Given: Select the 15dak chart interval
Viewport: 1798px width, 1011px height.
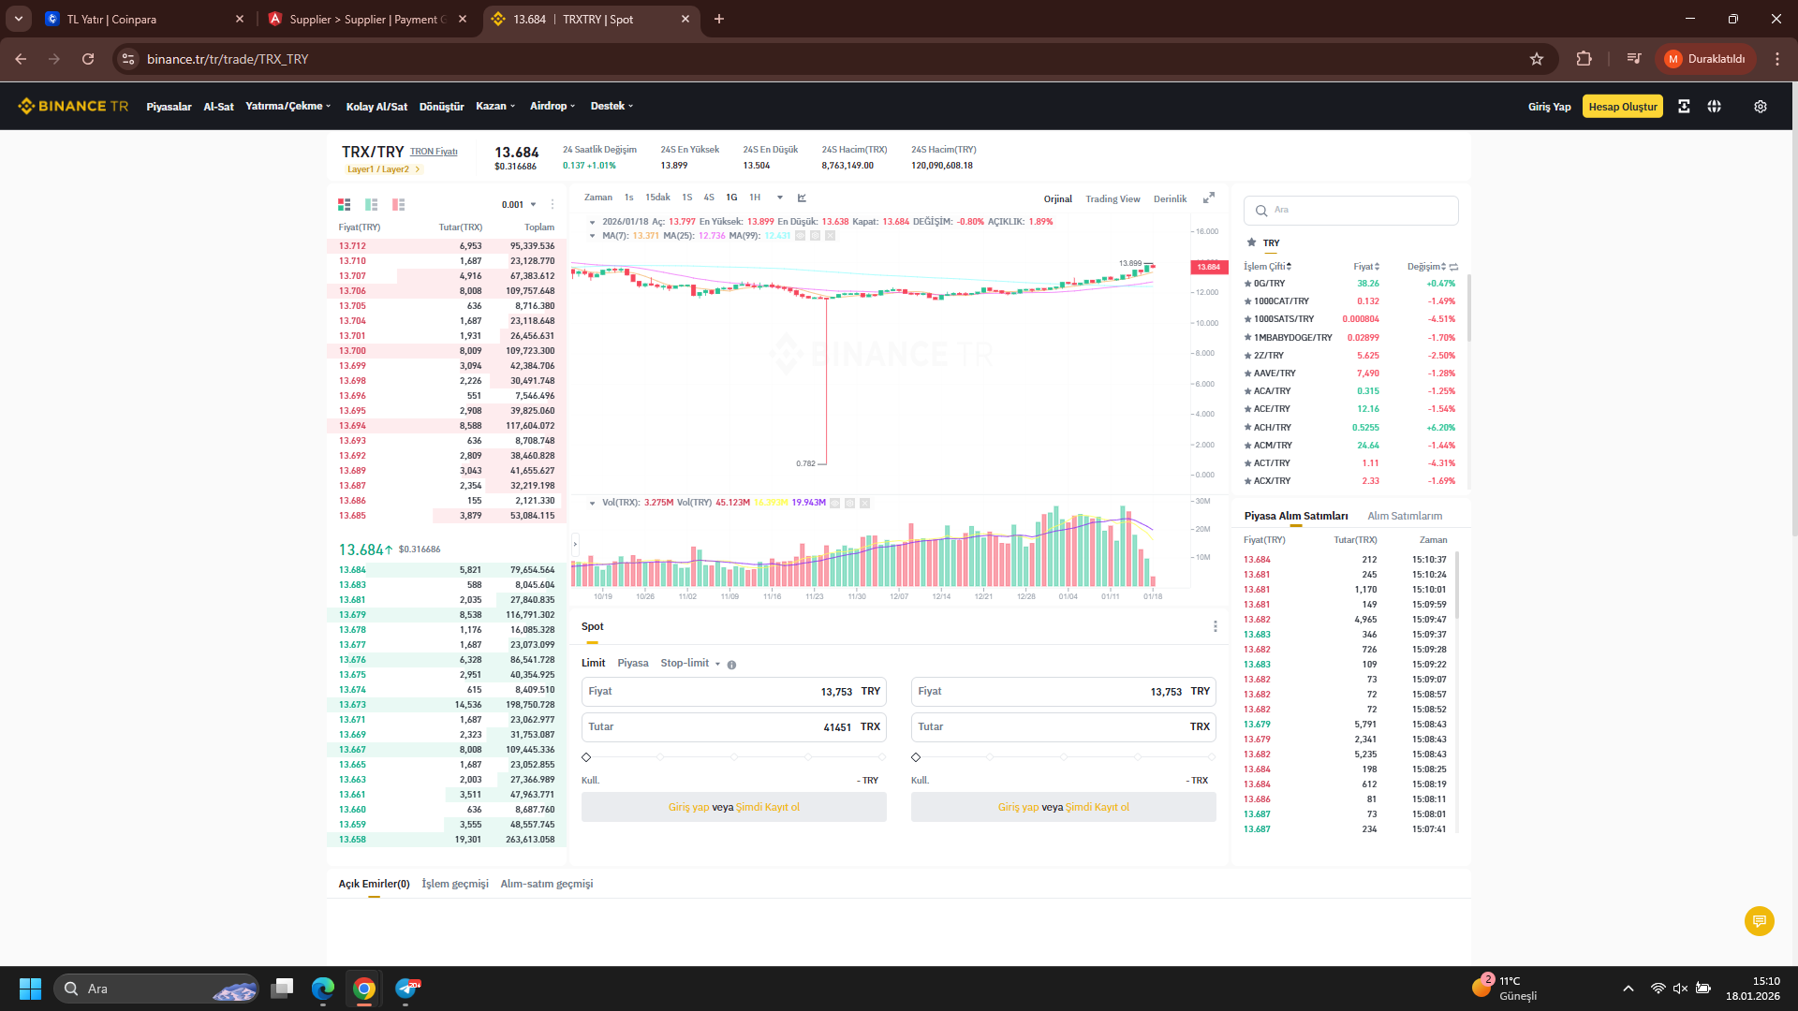Looking at the screenshot, I should 657,198.
